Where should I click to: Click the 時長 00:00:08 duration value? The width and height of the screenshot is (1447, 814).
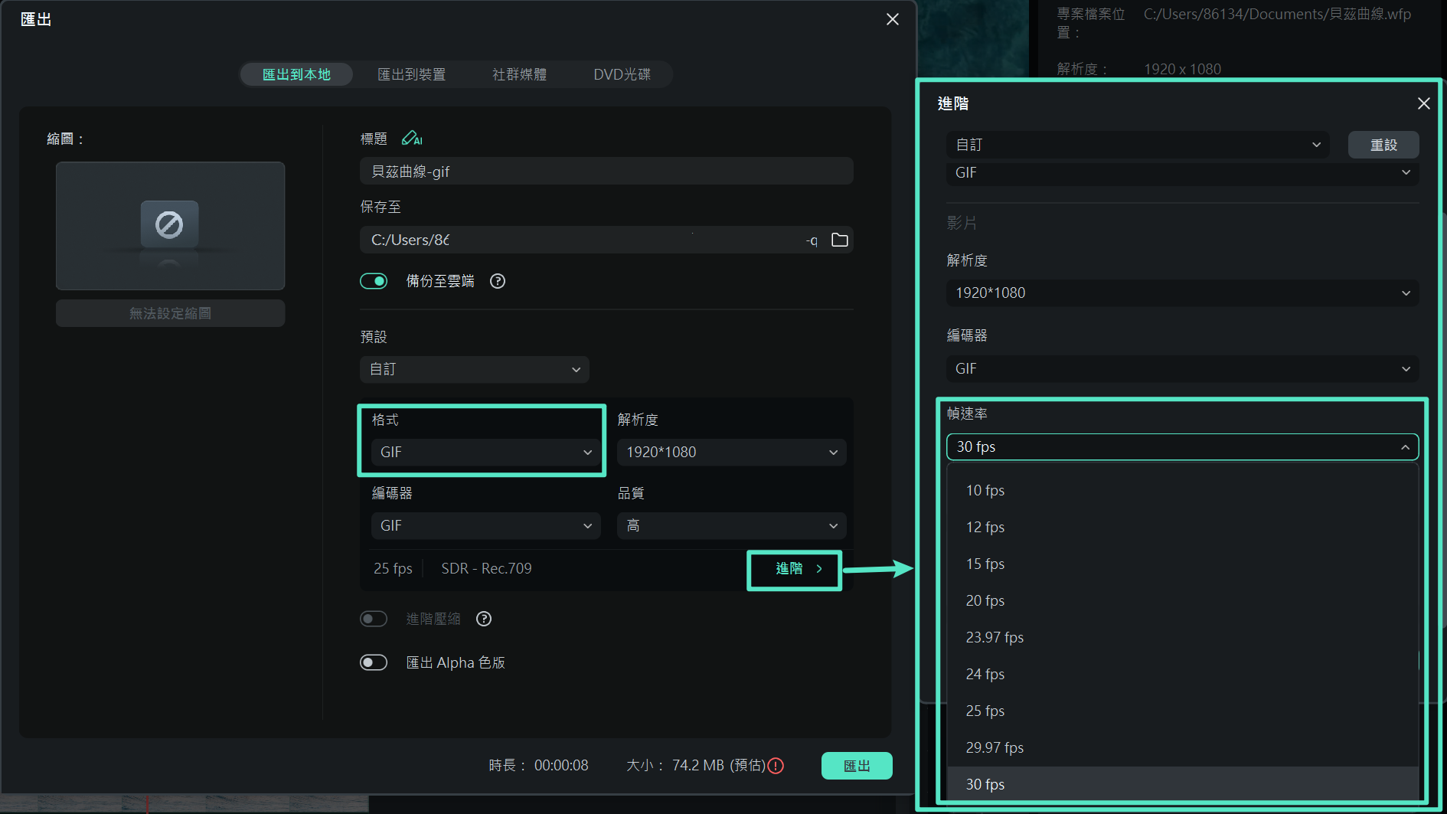click(561, 766)
